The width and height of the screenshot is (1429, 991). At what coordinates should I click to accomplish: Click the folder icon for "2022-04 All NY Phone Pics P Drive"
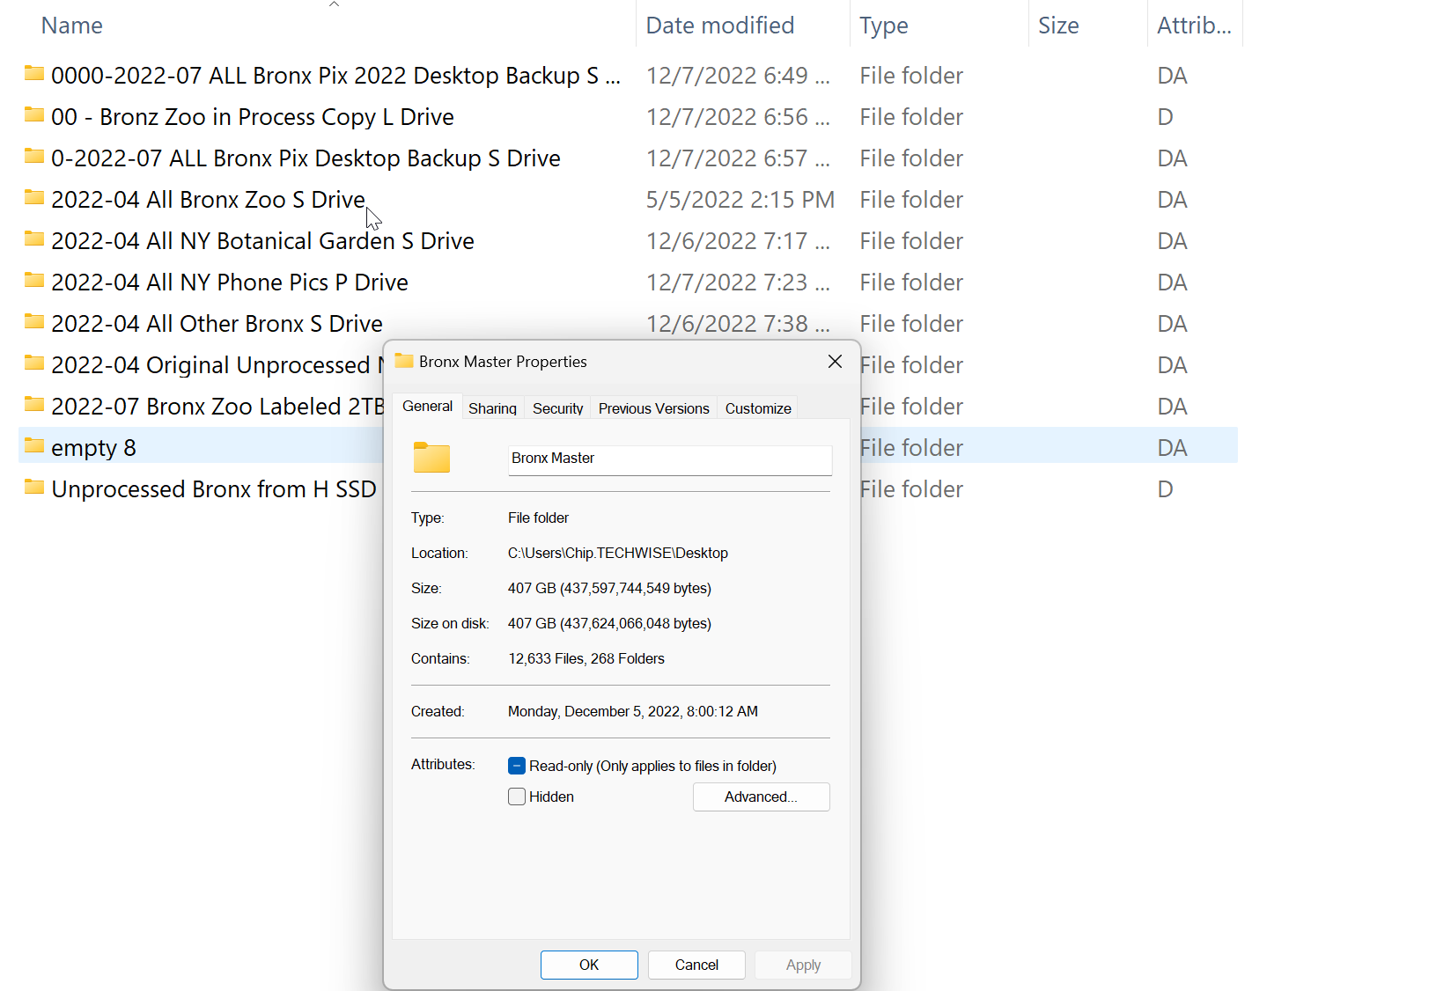[x=33, y=281]
